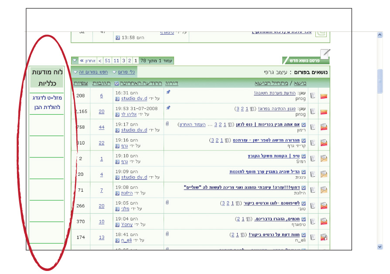Open thread 'לשיפוטכם -לוגו וכרטיס ביקור'
This screenshot has width=390, height=274.
pyautogui.click(x=272, y=203)
